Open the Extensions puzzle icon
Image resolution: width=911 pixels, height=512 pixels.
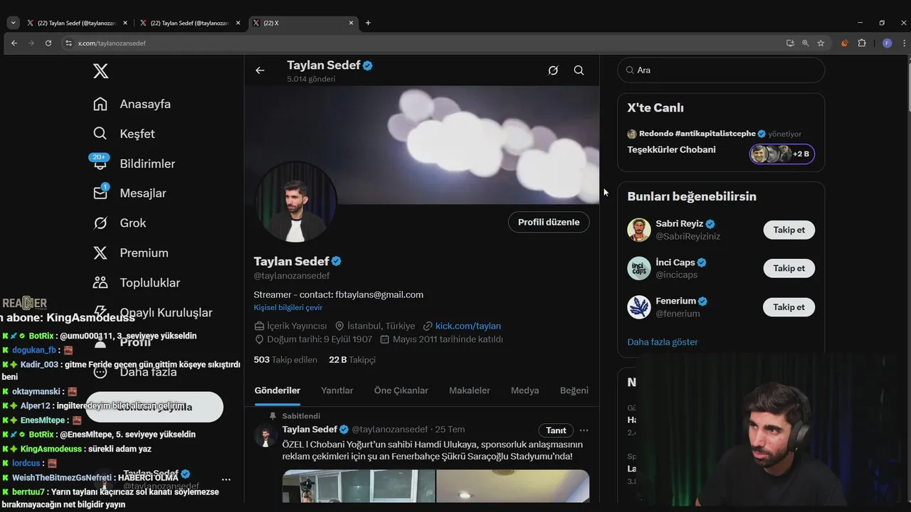(x=862, y=43)
